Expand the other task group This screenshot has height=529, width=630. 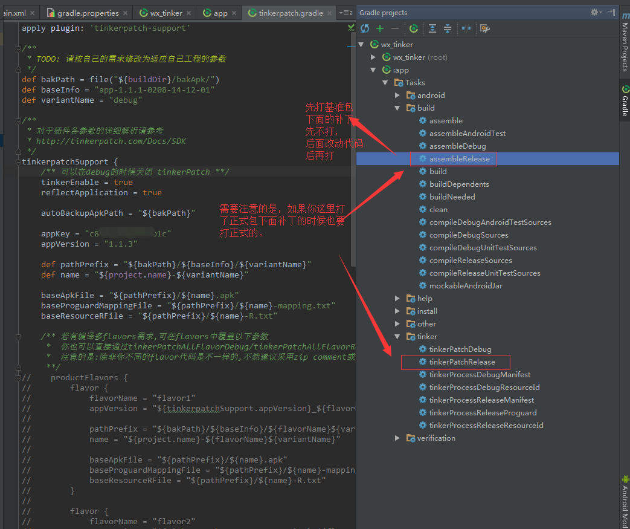pyautogui.click(x=397, y=324)
